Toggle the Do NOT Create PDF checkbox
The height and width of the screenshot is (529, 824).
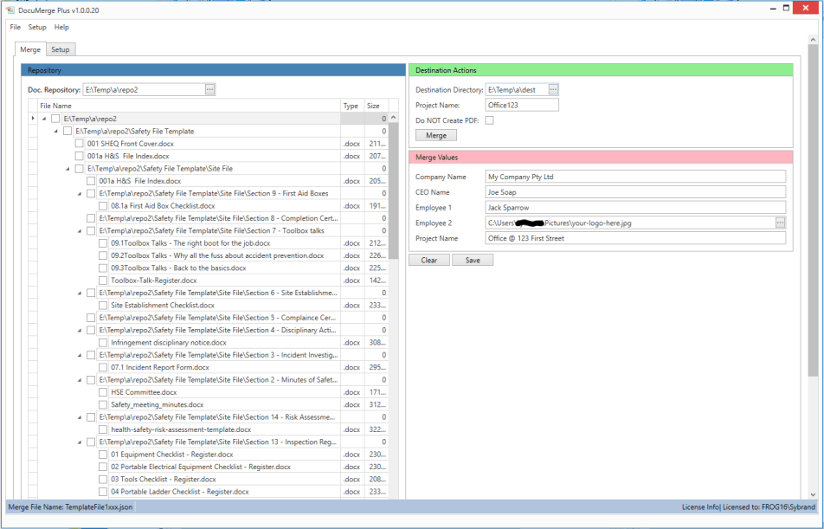point(489,120)
